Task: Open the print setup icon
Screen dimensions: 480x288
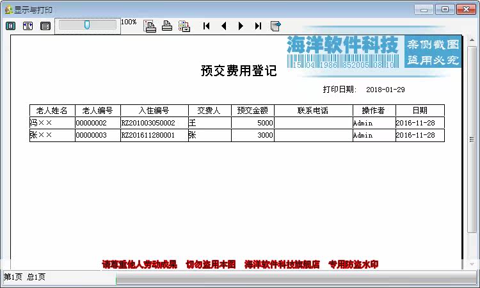Action: click(x=150, y=26)
